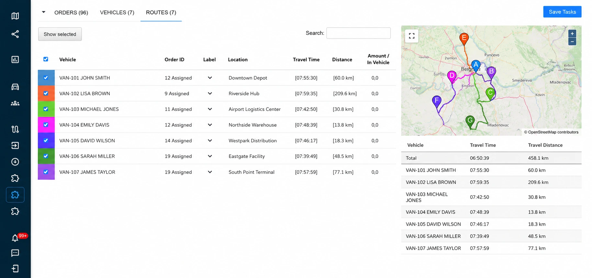Click "458.1 km" total distance
This screenshot has height=278, width=592.
tap(538, 158)
